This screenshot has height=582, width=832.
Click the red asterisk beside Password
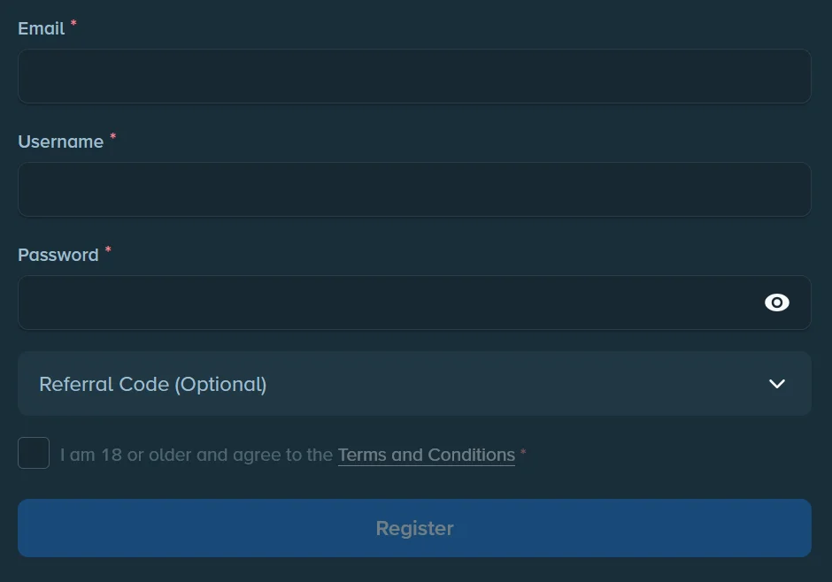[108, 249]
